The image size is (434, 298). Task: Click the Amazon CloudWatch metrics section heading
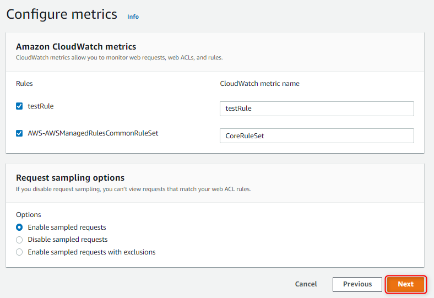click(x=76, y=47)
